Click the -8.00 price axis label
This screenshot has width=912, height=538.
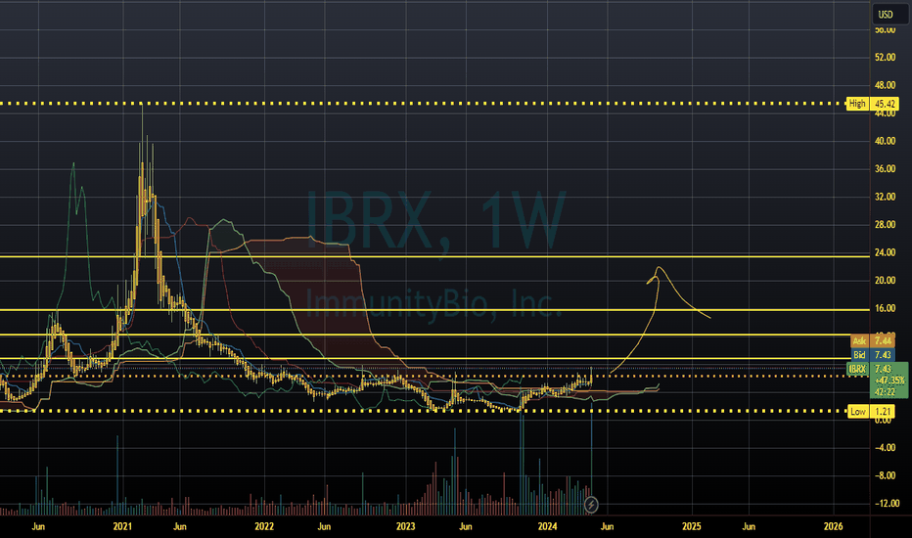pos(885,475)
